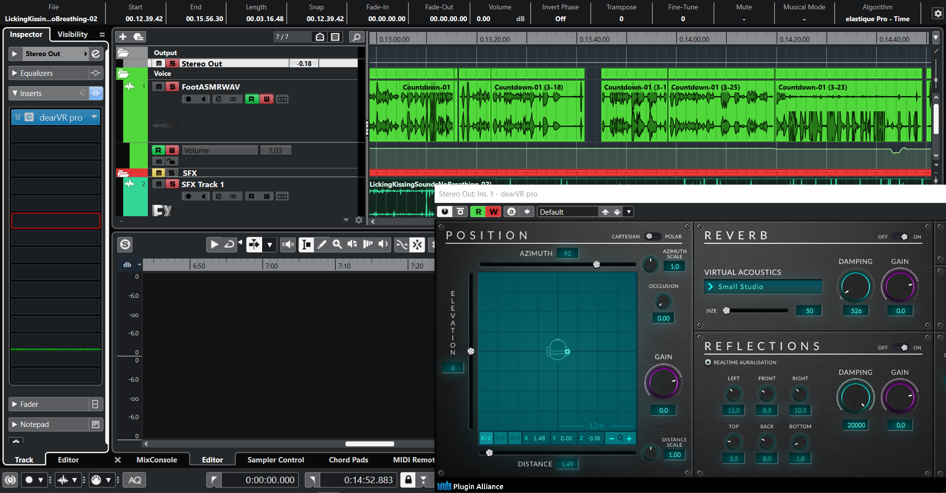The image size is (946, 493).
Task: Play audition in sample editor
Action: click(x=214, y=244)
